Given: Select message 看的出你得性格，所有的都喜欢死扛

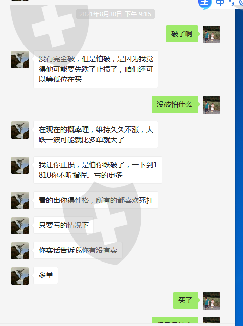Looking at the screenshot, I should coord(95,200).
